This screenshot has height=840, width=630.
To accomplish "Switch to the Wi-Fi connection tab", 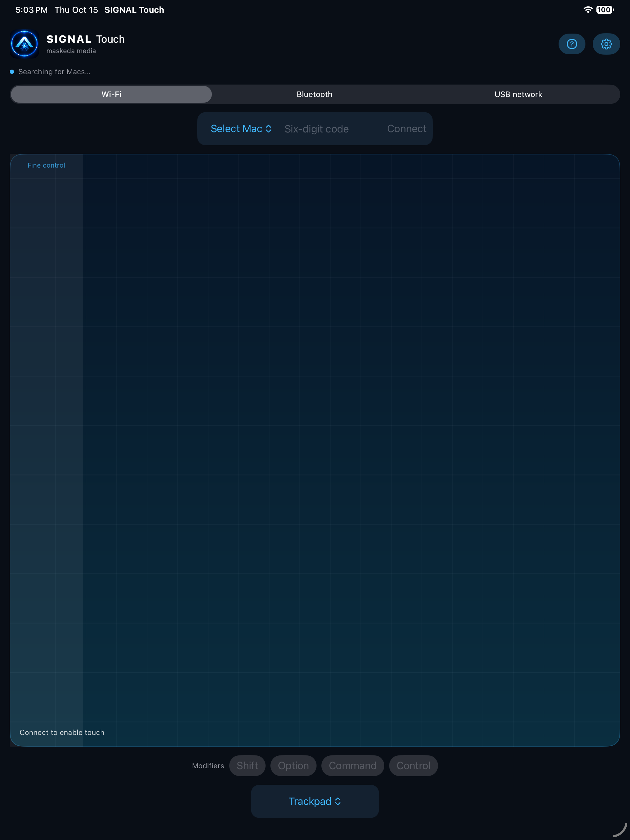I will (x=111, y=94).
